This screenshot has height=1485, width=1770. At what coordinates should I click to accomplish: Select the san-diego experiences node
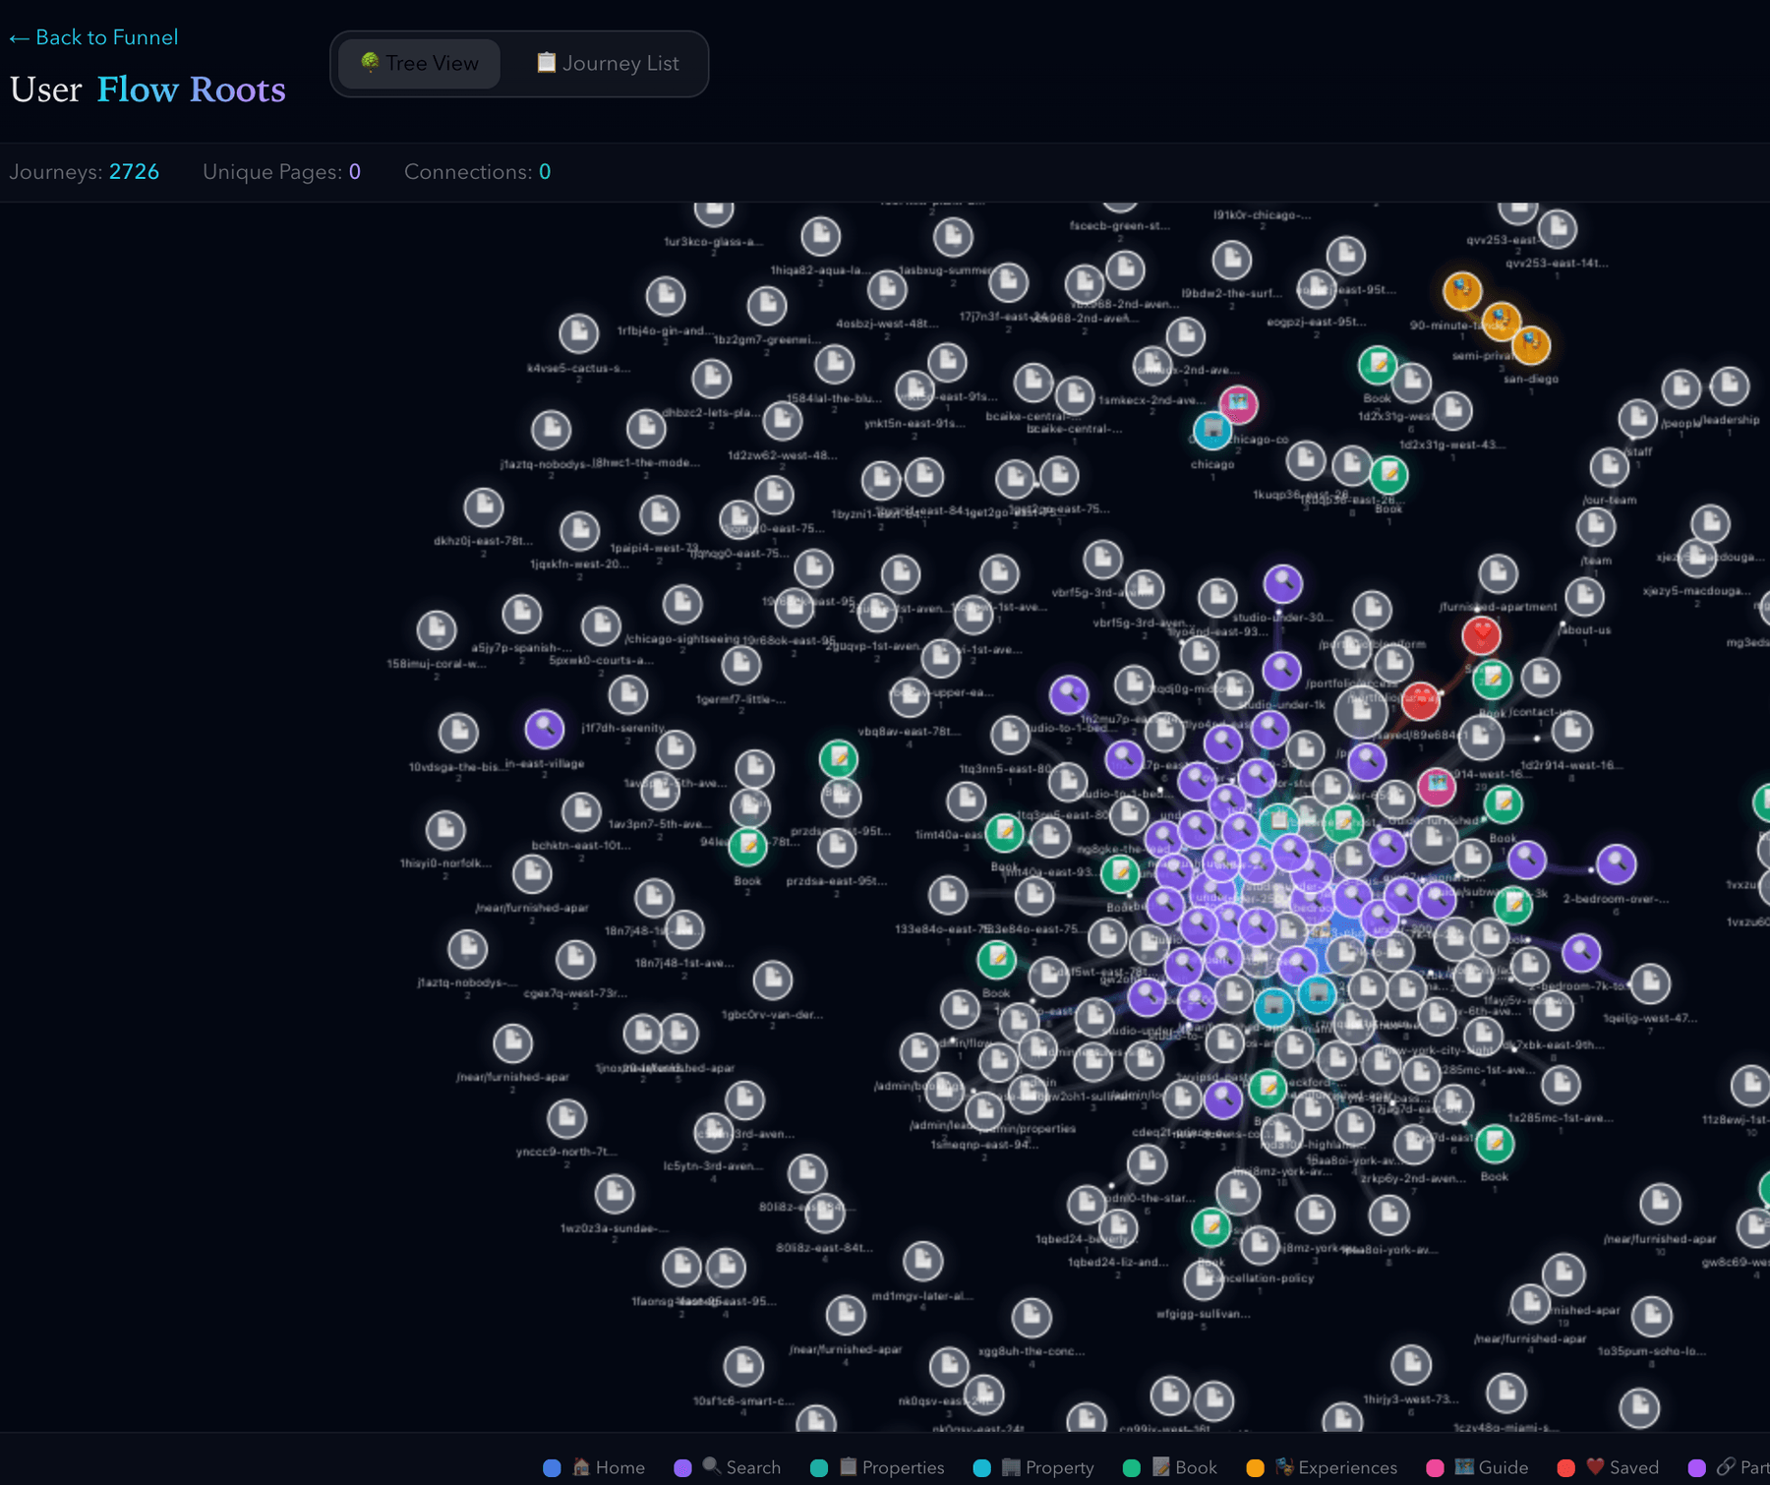click(1530, 345)
